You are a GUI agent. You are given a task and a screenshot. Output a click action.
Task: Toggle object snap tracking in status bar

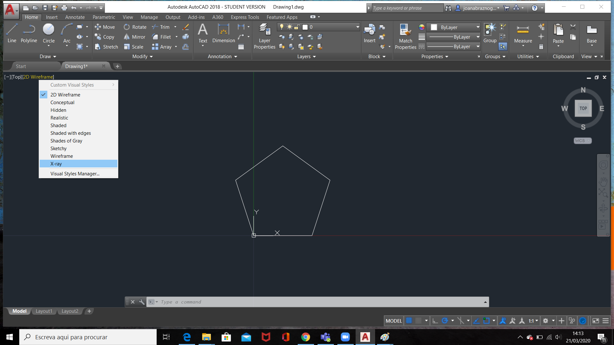point(476,321)
